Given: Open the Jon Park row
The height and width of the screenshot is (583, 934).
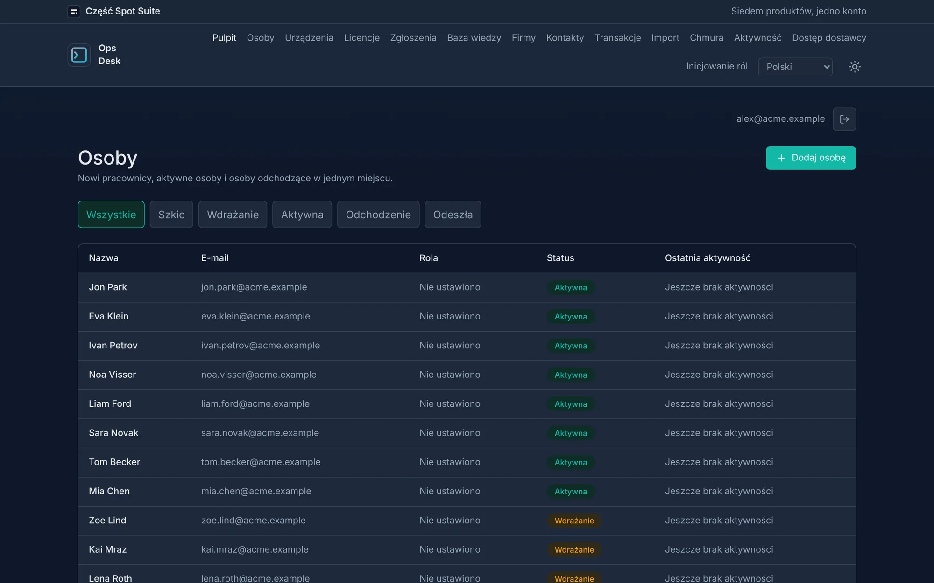Looking at the screenshot, I should tap(467, 287).
